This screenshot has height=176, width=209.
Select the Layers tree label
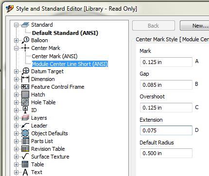39,118
